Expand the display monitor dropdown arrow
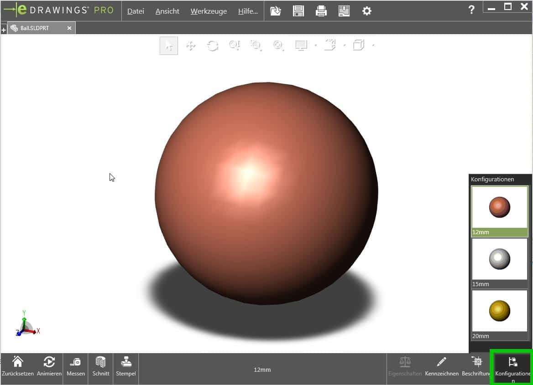 click(316, 46)
